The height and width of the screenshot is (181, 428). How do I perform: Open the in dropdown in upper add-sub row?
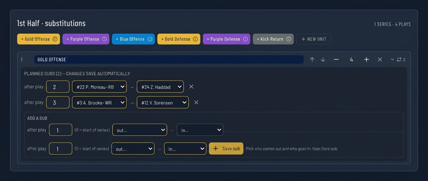[x=200, y=130]
